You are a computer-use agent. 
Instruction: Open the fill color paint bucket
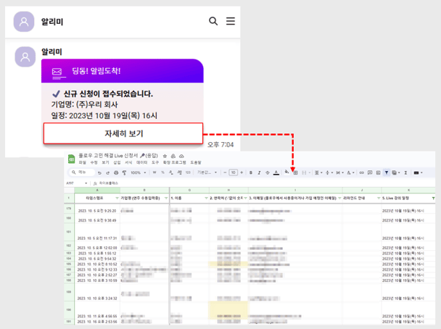(x=287, y=172)
